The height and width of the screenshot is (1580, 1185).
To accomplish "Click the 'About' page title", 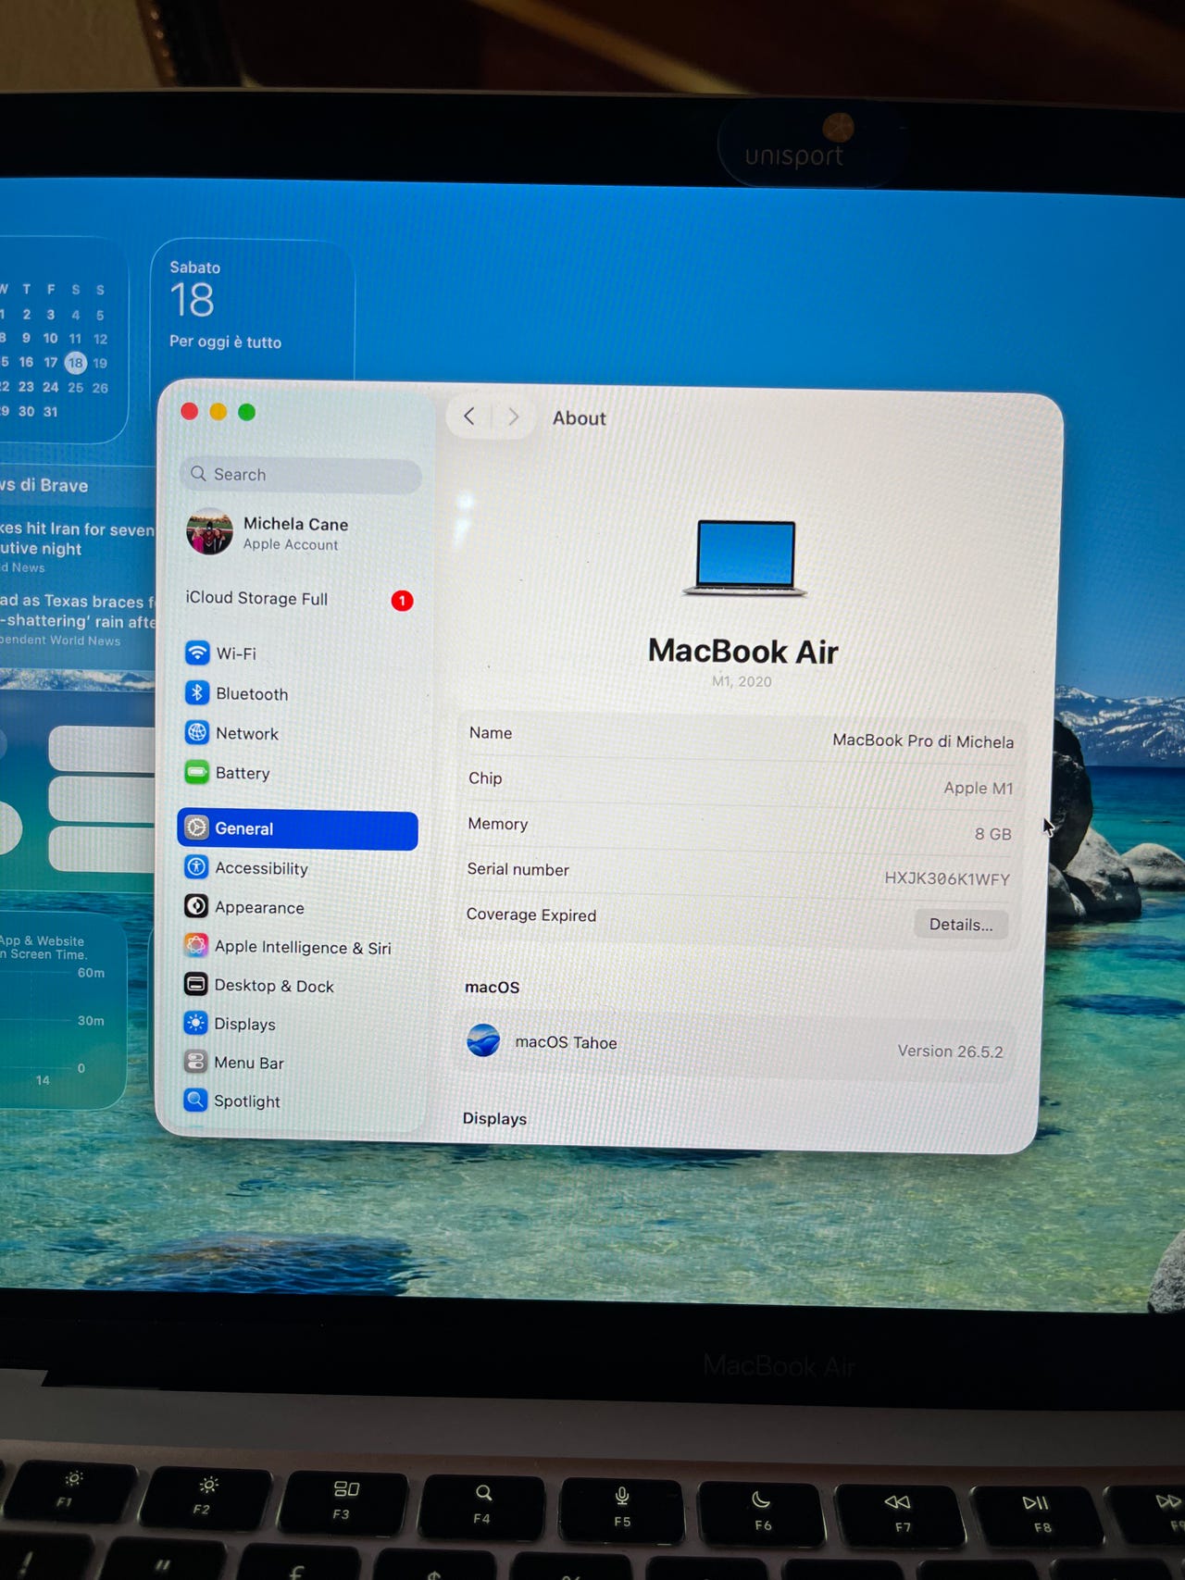I will (580, 418).
